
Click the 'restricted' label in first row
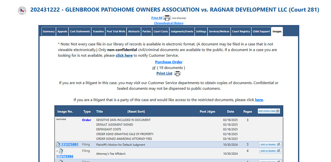[x=61, y=119]
